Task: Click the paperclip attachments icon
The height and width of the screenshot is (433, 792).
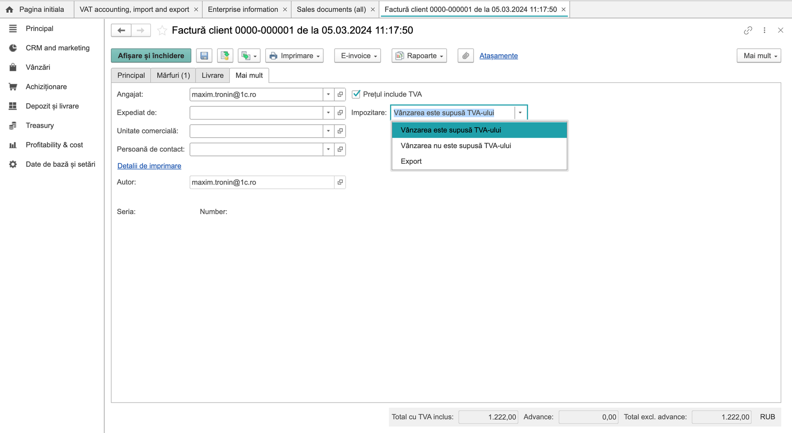Action: click(465, 56)
